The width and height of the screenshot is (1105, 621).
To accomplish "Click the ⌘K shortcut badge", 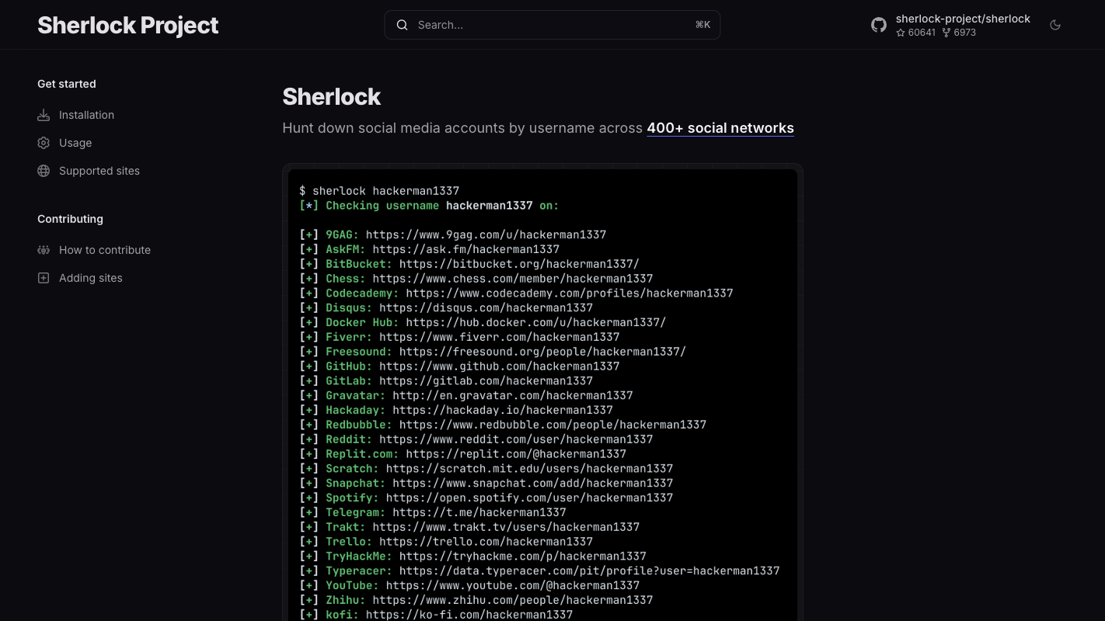I will [702, 25].
